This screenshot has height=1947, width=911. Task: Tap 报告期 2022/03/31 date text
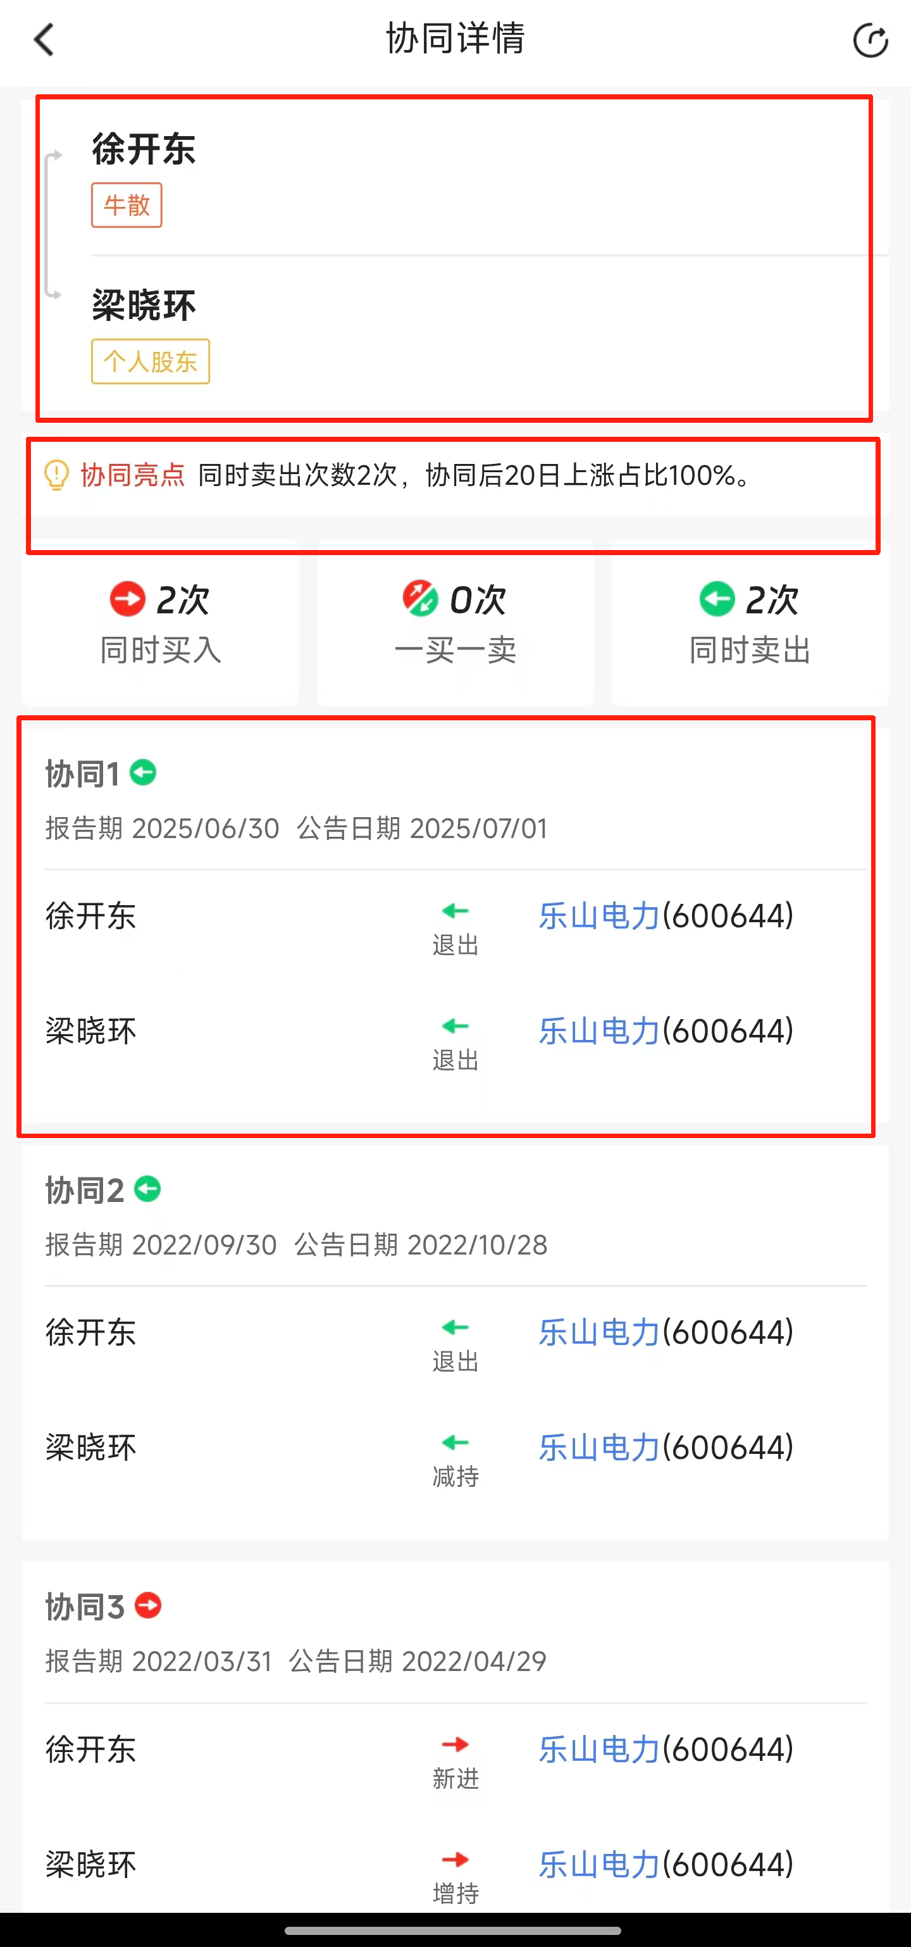point(159,1662)
